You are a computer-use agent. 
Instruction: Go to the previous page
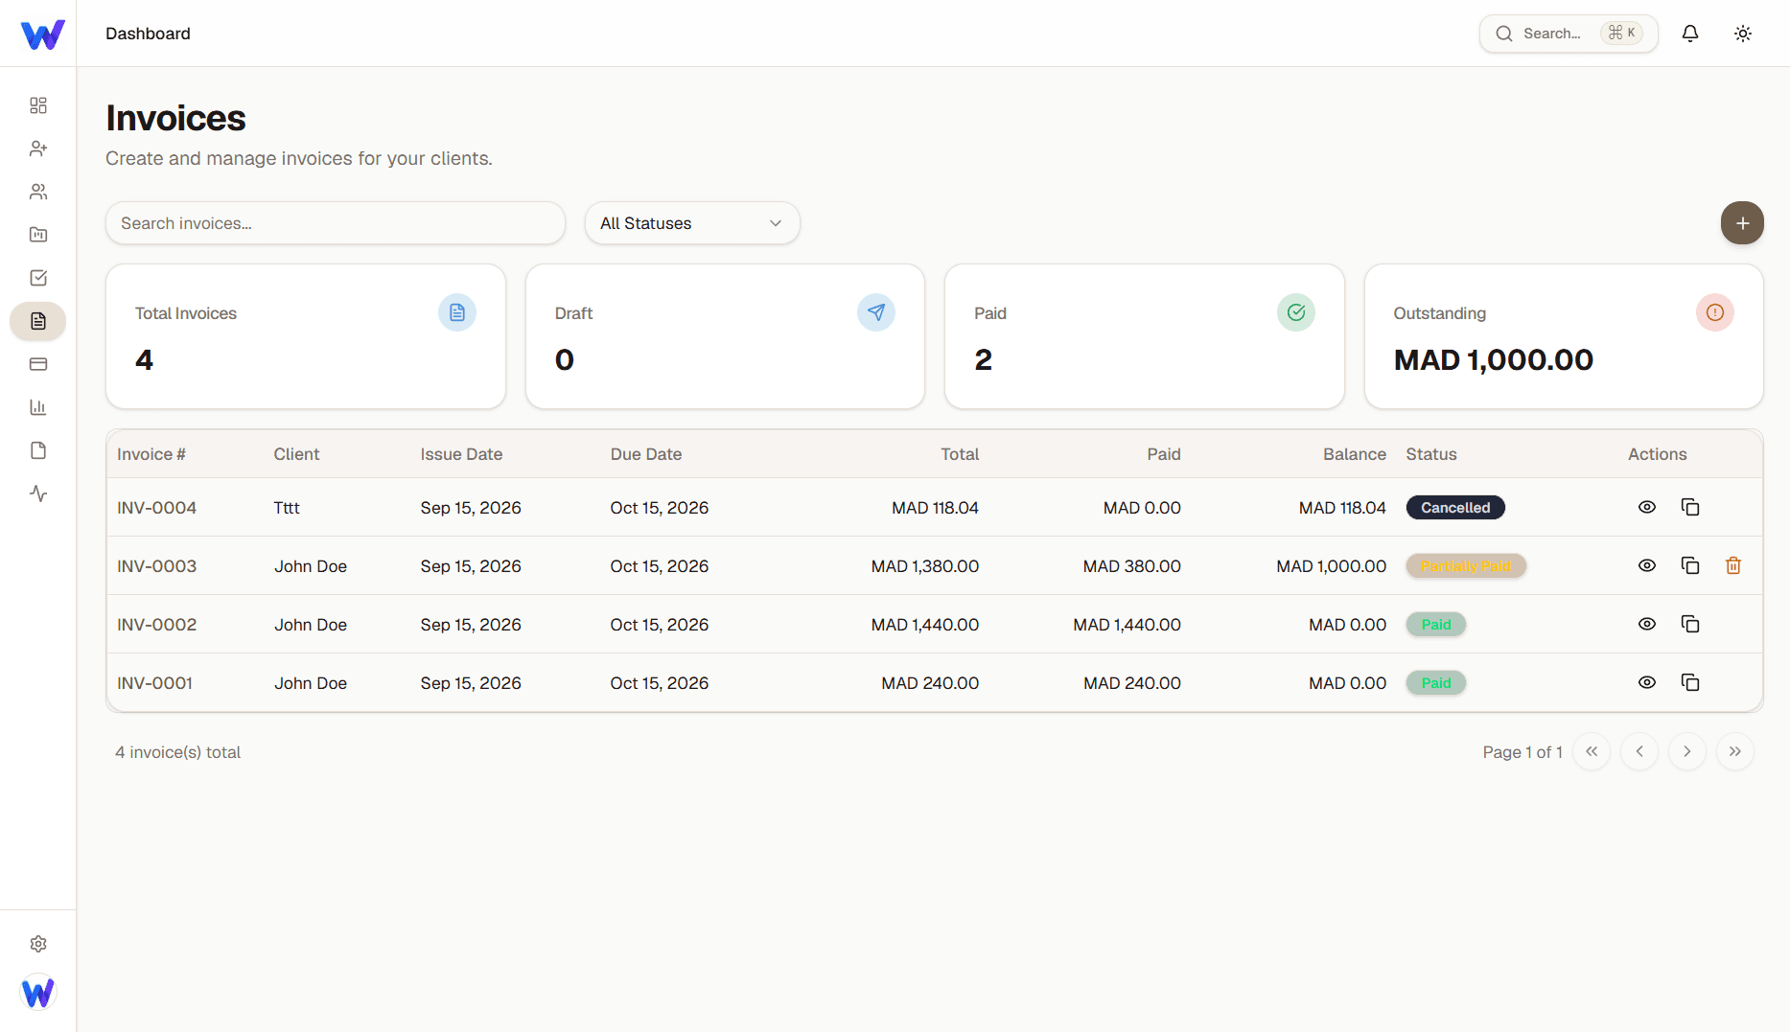tap(1639, 751)
